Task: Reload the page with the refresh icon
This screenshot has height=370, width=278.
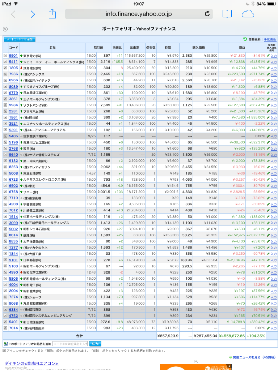Action: pyautogui.click(x=207, y=14)
